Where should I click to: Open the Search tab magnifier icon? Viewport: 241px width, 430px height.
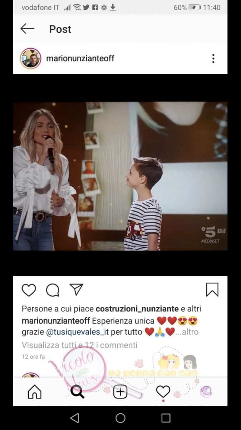pyautogui.click(x=77, y=392)
